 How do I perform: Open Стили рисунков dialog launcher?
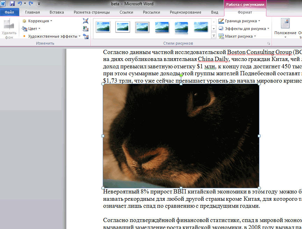point(268,43)
